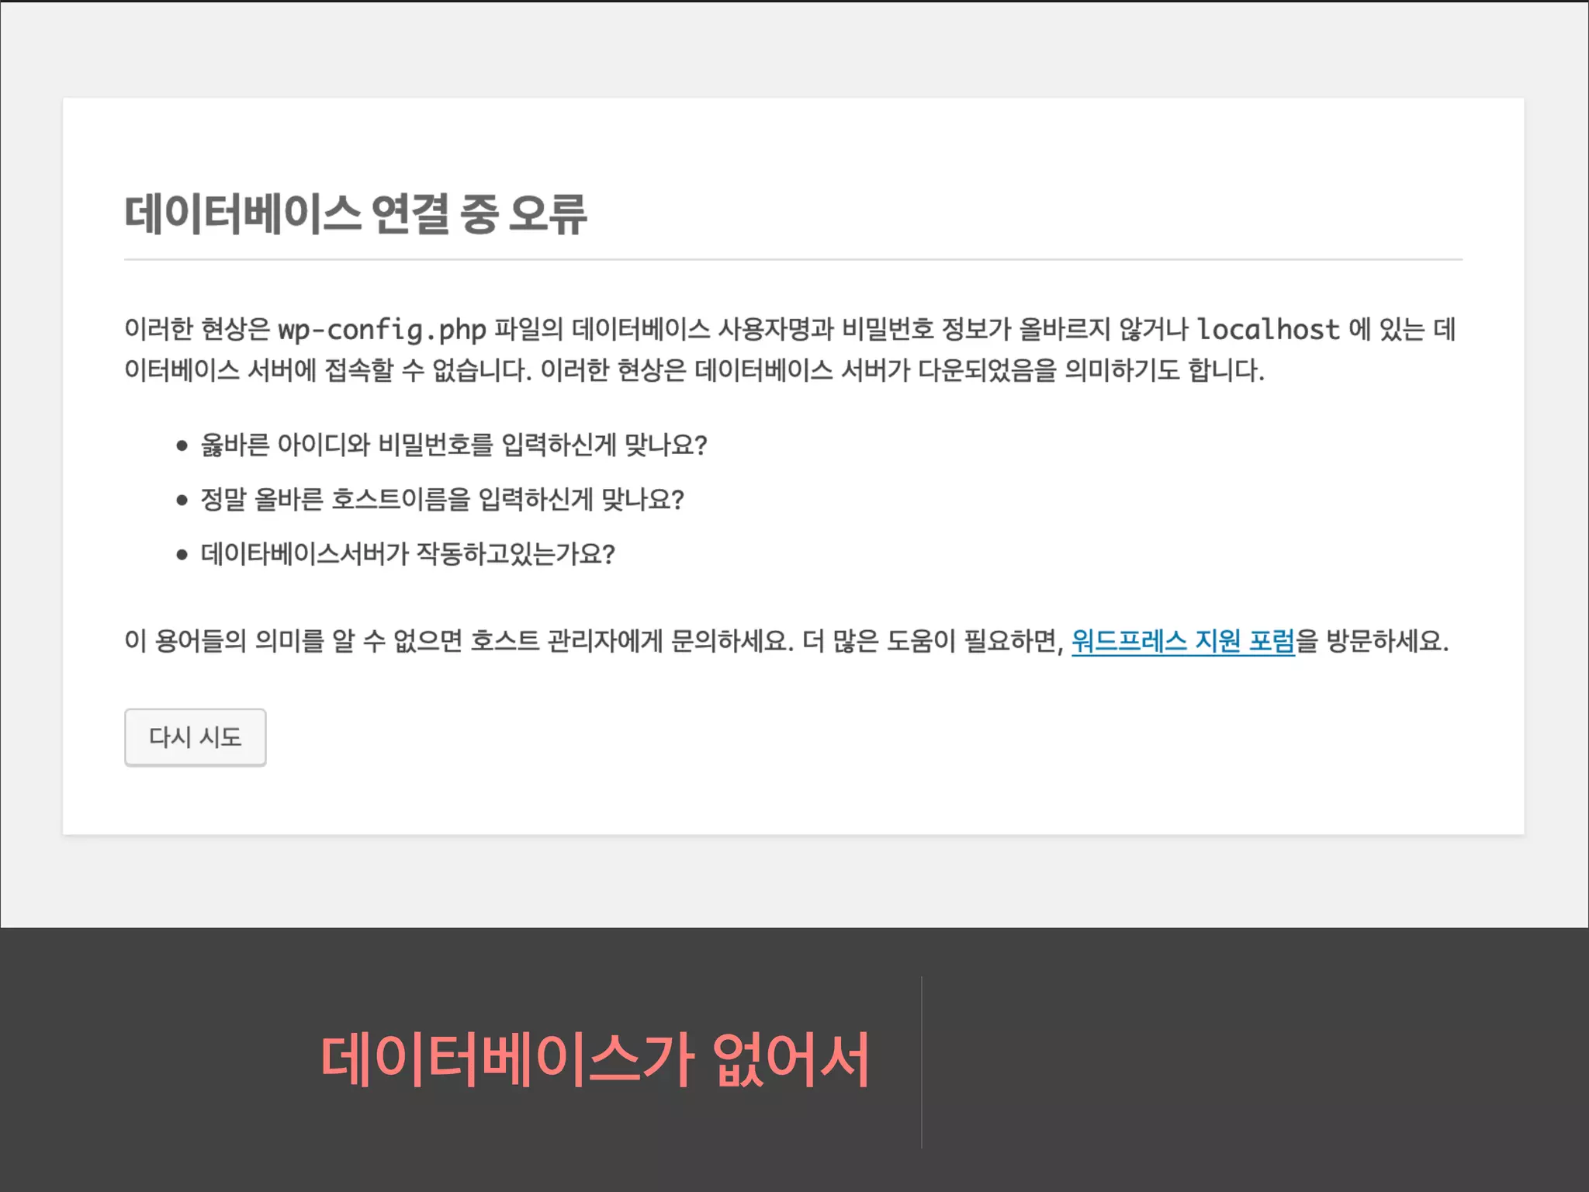Click the vertical divider line in the dark footer

[922, 1062]
